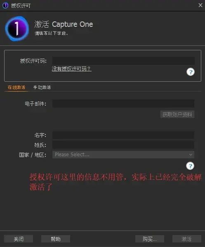This screenshot has width=205, height=247.
Task: Click the 激活 button at bottom right
Action: (x=187, y=239)
